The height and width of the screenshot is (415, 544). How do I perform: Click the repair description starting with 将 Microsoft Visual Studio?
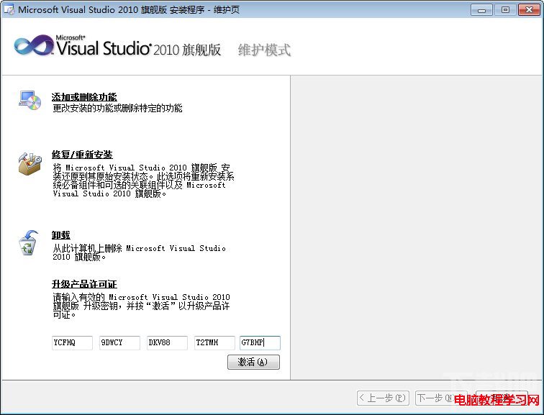143,181
